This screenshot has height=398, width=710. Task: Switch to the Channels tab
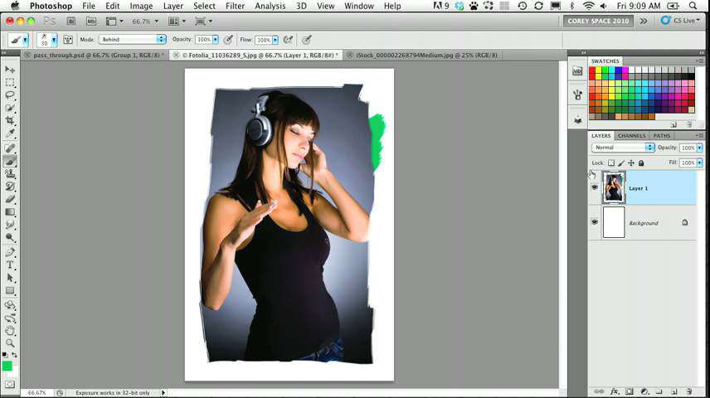coord(631,135)
